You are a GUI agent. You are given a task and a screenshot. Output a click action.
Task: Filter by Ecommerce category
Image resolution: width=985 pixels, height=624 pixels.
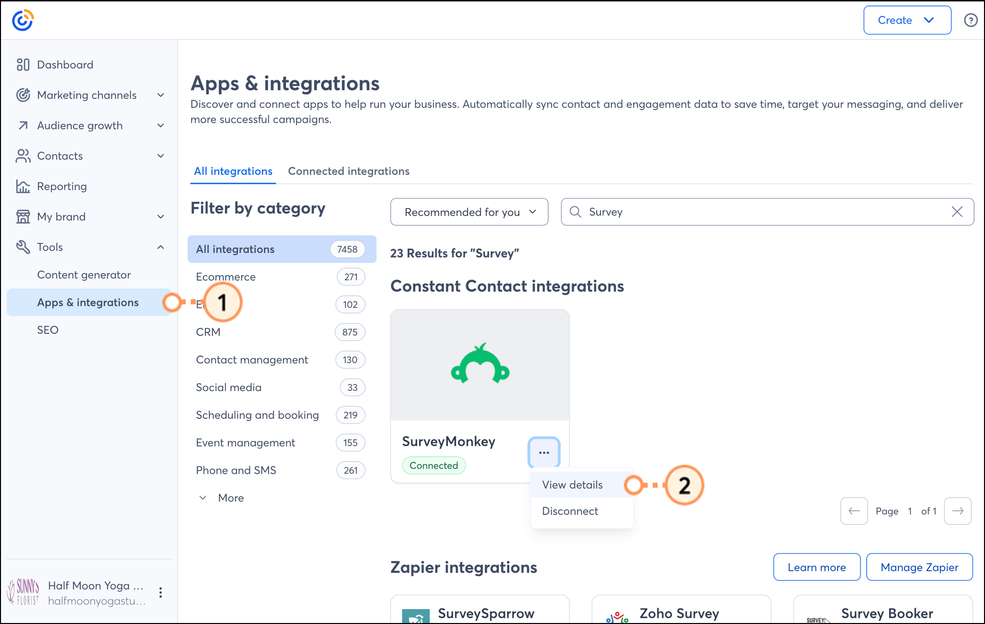282,277
